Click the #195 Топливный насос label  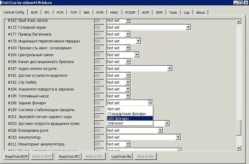click(x=28, y=96)
